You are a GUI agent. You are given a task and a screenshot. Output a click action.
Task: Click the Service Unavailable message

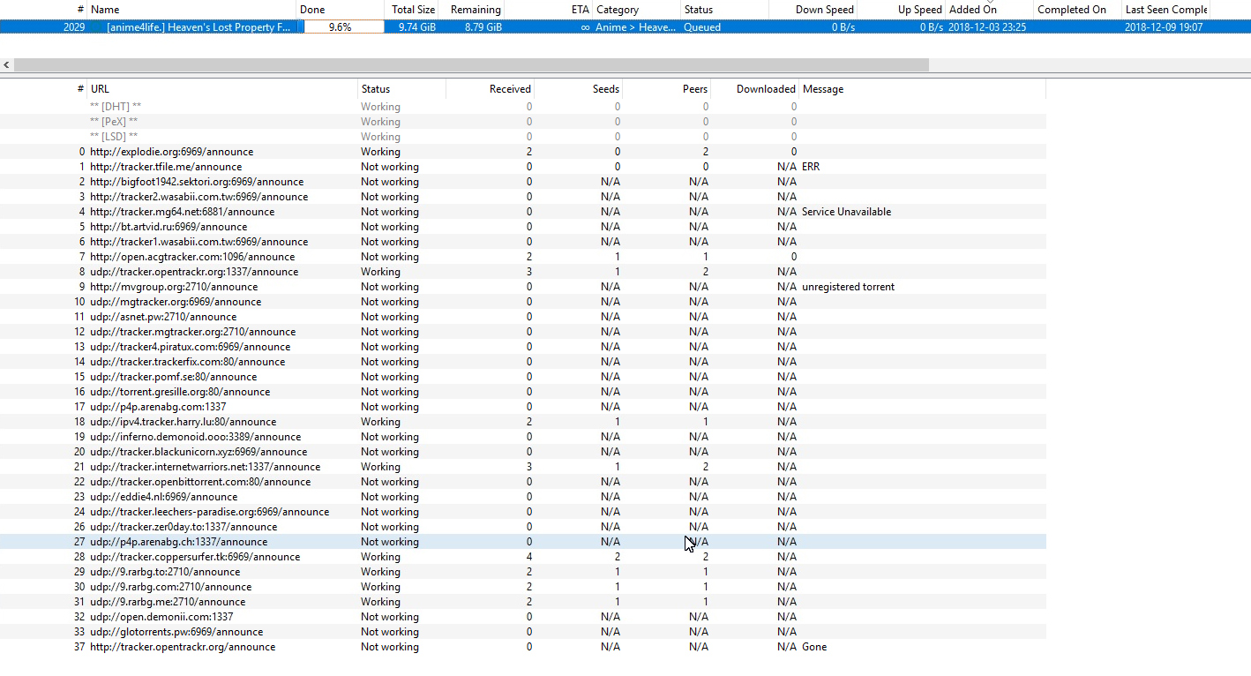[x=846, y=212]
